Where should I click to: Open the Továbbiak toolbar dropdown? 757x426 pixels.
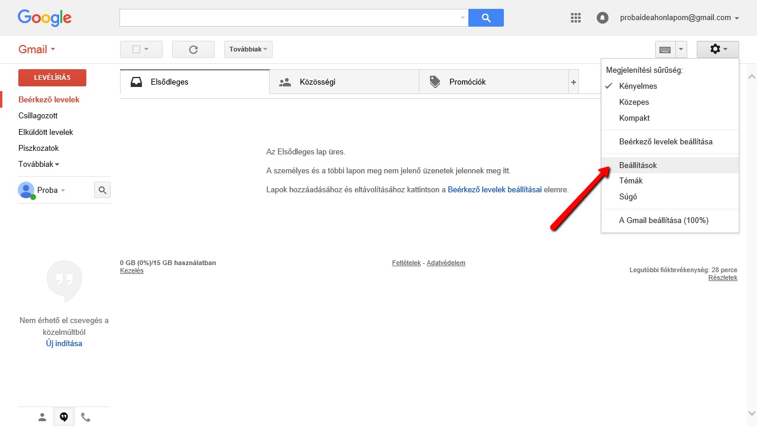pyautogui.click(x=248, y=49)
